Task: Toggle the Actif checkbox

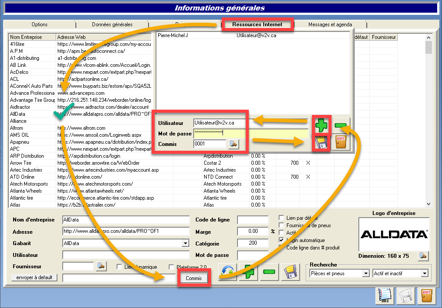Action: coord(281,233)
